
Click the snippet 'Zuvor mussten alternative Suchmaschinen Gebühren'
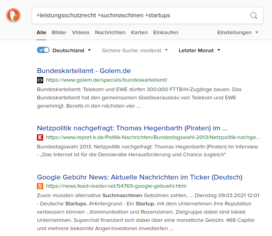point(112,196)
